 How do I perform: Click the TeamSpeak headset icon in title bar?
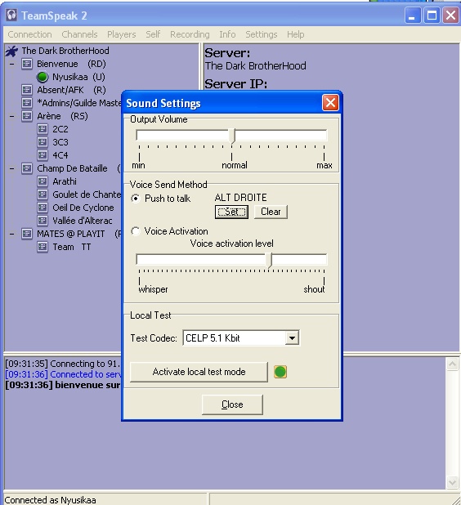12,16
